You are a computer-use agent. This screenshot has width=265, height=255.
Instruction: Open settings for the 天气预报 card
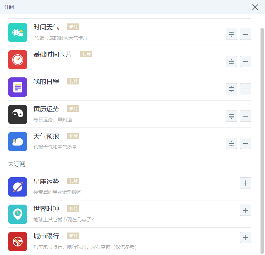(231, 143)
